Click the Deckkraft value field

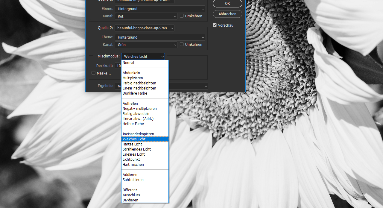pos(118,66)
